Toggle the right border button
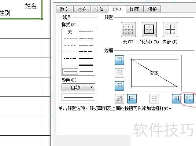This screenshot has height=146, width=196. (x=176, y=99)
